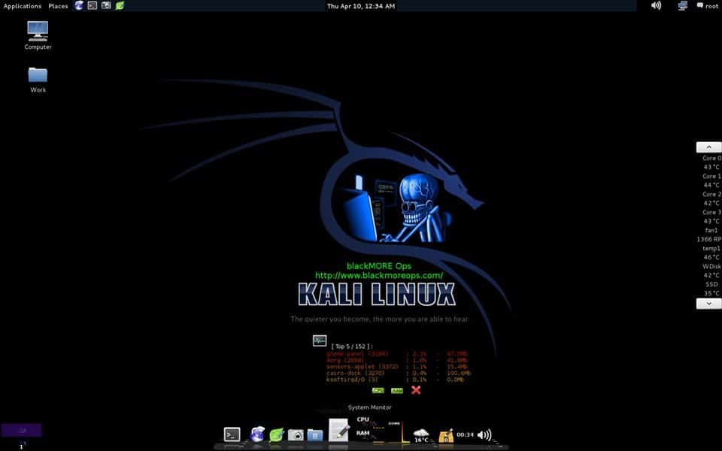Click the volume speaker in the dock
Image resolution: width=722 pixels, height=451 pixels.
[484, 434]
